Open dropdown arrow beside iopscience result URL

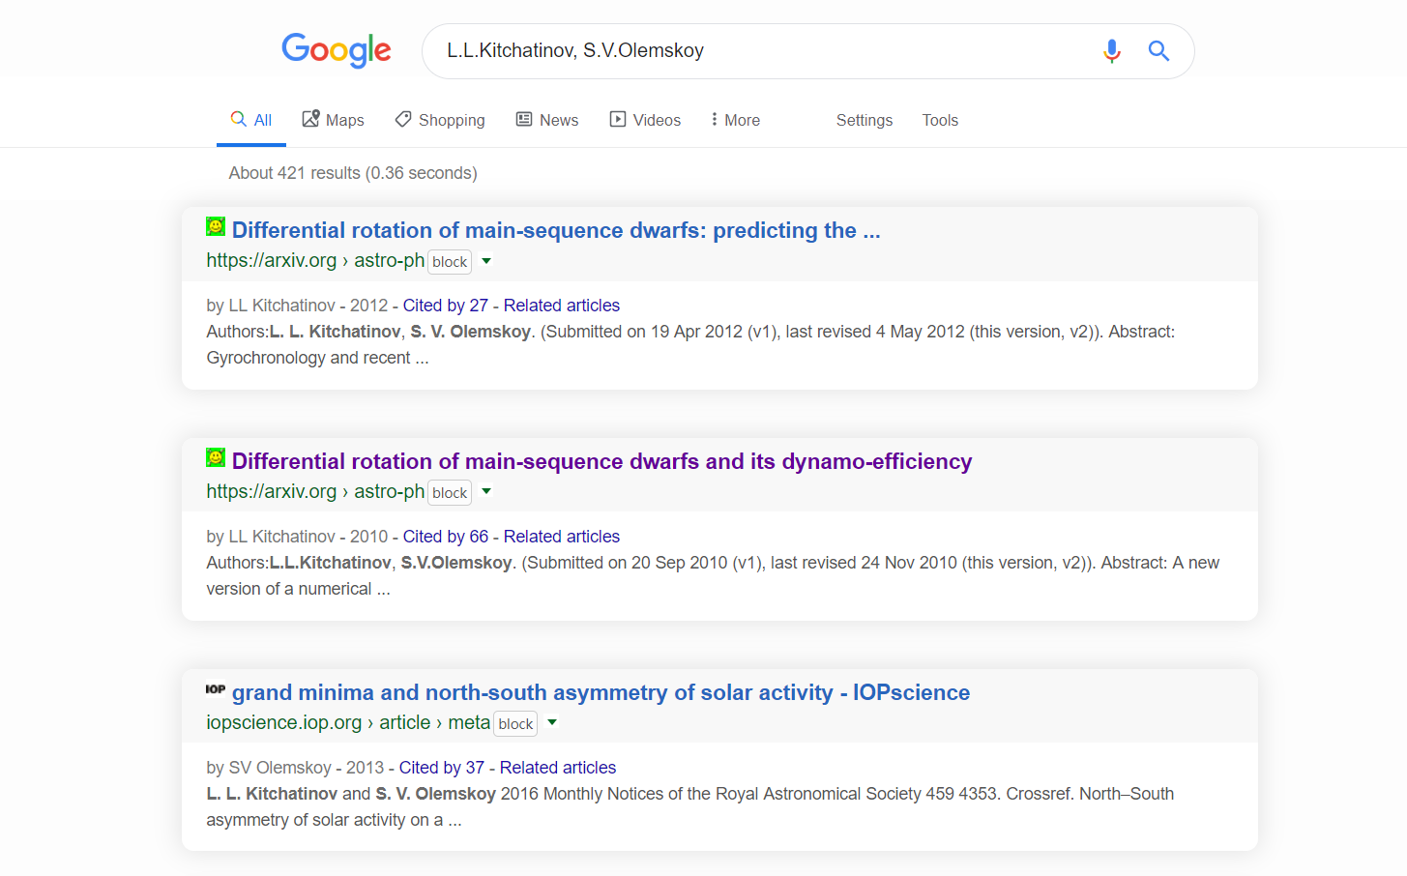552,723
